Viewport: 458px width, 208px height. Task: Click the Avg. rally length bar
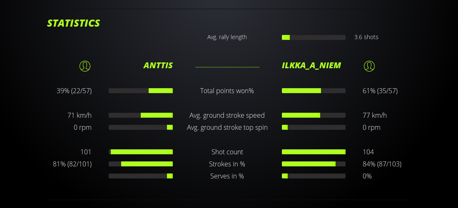(314, 37)
